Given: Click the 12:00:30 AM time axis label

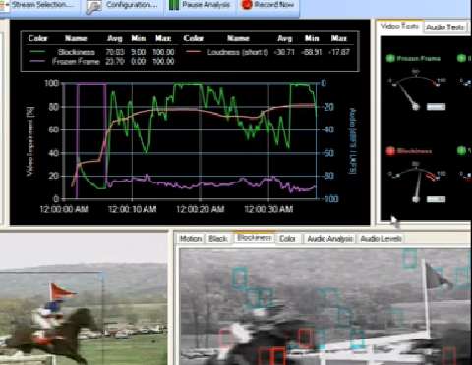Looking at the screenshot, I should point(268,209).
